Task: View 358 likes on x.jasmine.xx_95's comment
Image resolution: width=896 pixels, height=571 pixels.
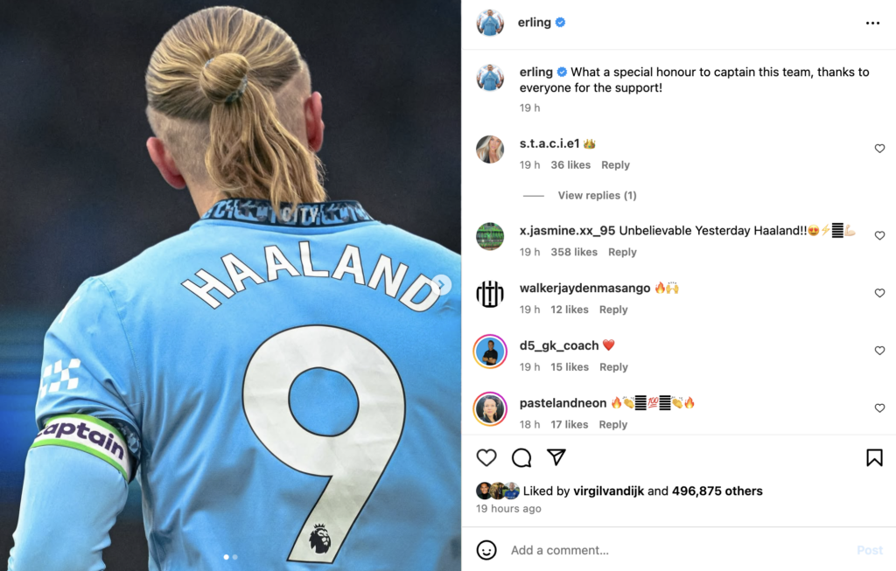Action: (574, 252)
